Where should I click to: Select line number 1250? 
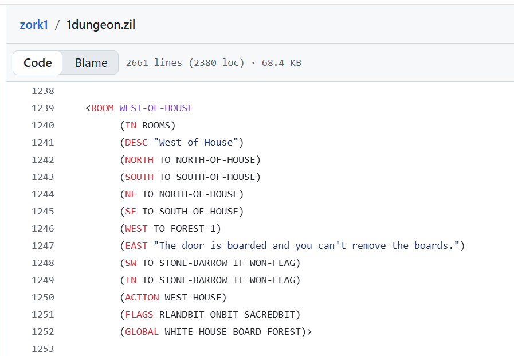(x=42, y=298)
